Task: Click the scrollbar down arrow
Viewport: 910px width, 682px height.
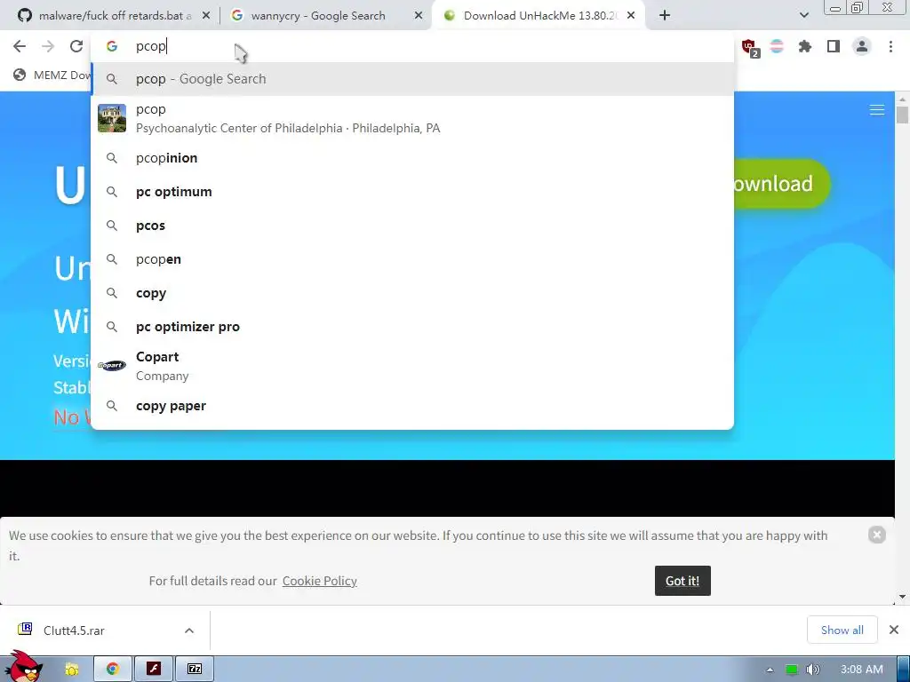Action: coord(902,597)
